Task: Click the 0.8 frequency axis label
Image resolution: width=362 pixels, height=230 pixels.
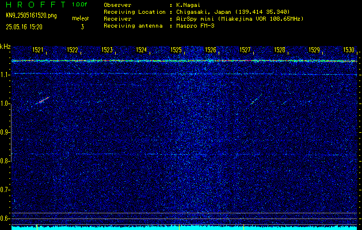Action: coord(5,161)
